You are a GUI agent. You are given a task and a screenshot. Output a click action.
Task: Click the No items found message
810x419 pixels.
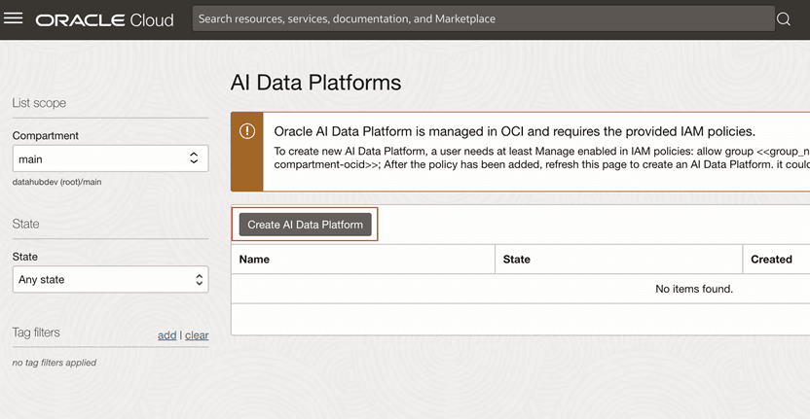click(693, 289)
